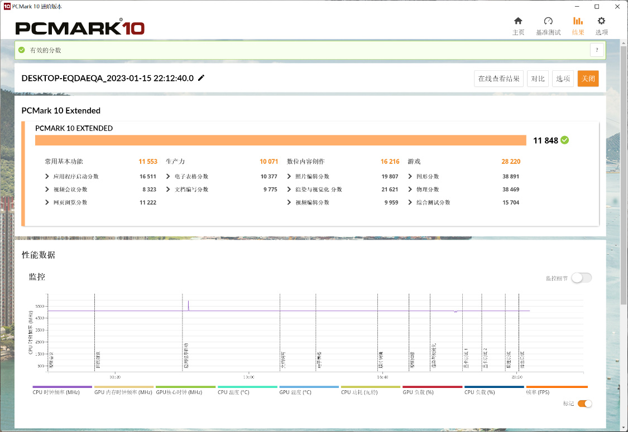Select CPU 功耗 legend swatch
Image resolution: width=628 pixels, height=432 pixels.
pyautogui.click(x=371, y=387)
